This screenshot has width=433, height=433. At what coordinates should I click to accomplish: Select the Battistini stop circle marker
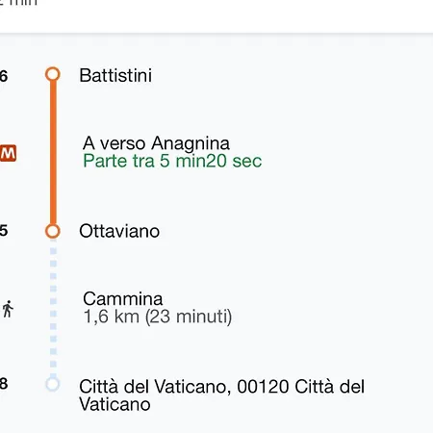pos(53,74)
